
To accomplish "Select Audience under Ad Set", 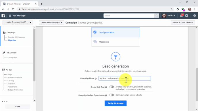I will (11, 84).
